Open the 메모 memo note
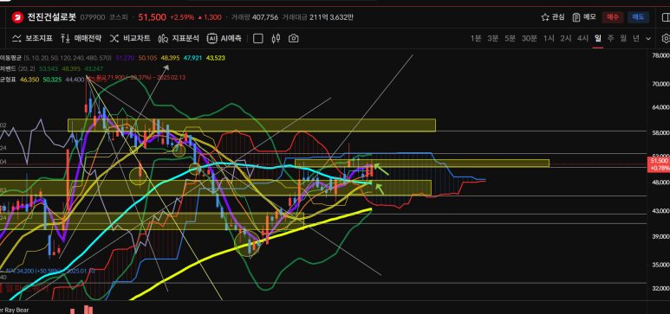Image resolution: width=670 pixels, height=314 pixels. coord(584,17)
